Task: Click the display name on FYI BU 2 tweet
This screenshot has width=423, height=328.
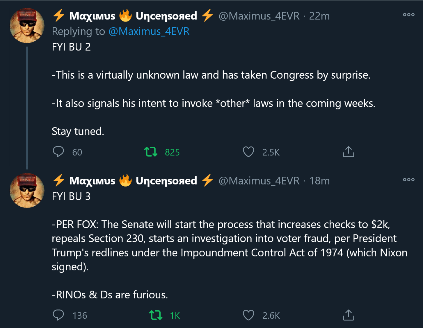Action: [x=133, y=16]
